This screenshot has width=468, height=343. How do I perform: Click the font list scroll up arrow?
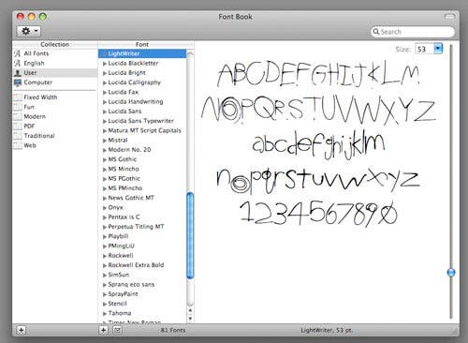tap(190, 310)
